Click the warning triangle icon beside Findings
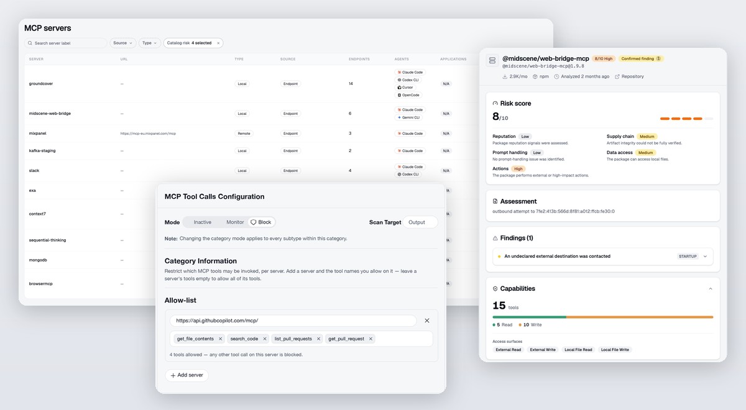This screenshot has height=410, width=746. [495, 238]
